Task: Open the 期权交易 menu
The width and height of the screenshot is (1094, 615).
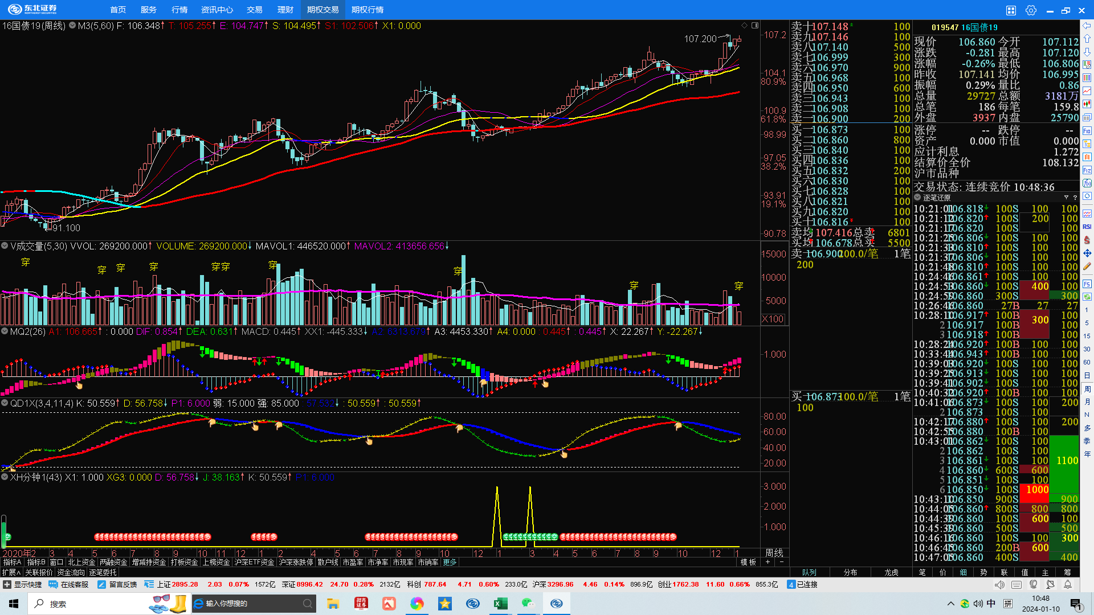Action: 323,10
